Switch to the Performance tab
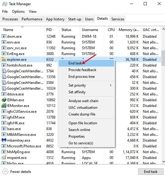Screen dimensions: 165x179 coord(32,19)
